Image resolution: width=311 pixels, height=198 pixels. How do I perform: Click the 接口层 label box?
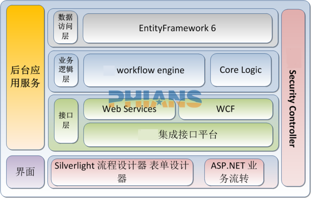pyautogui.click(x=66, y=121)
